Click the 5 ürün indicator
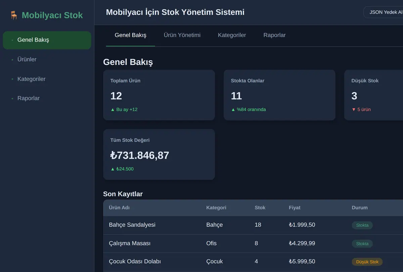403x272 pixels. (x=361, y=109)
